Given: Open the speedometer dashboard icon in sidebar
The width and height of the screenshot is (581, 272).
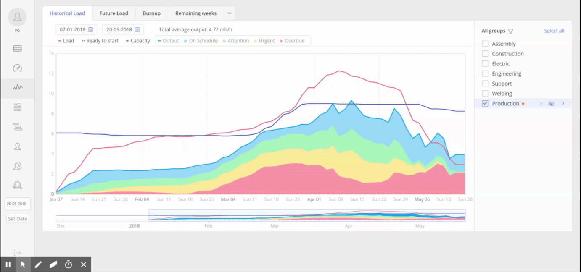Looking at the screenshot, I should [17, 68].
